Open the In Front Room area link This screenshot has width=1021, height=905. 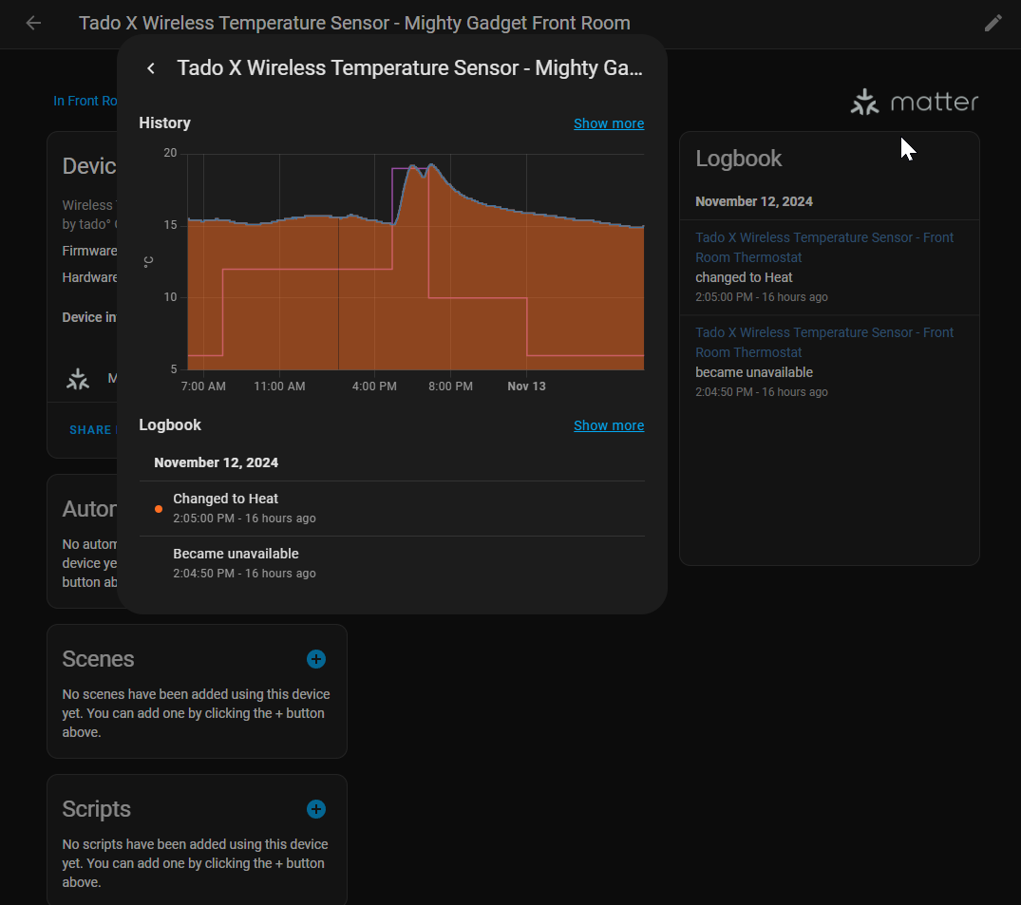coord(85,101)
